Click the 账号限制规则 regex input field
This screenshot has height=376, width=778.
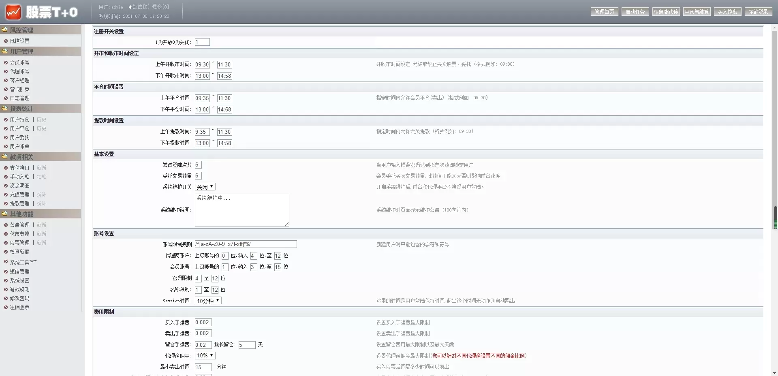(x=246, y=244)
